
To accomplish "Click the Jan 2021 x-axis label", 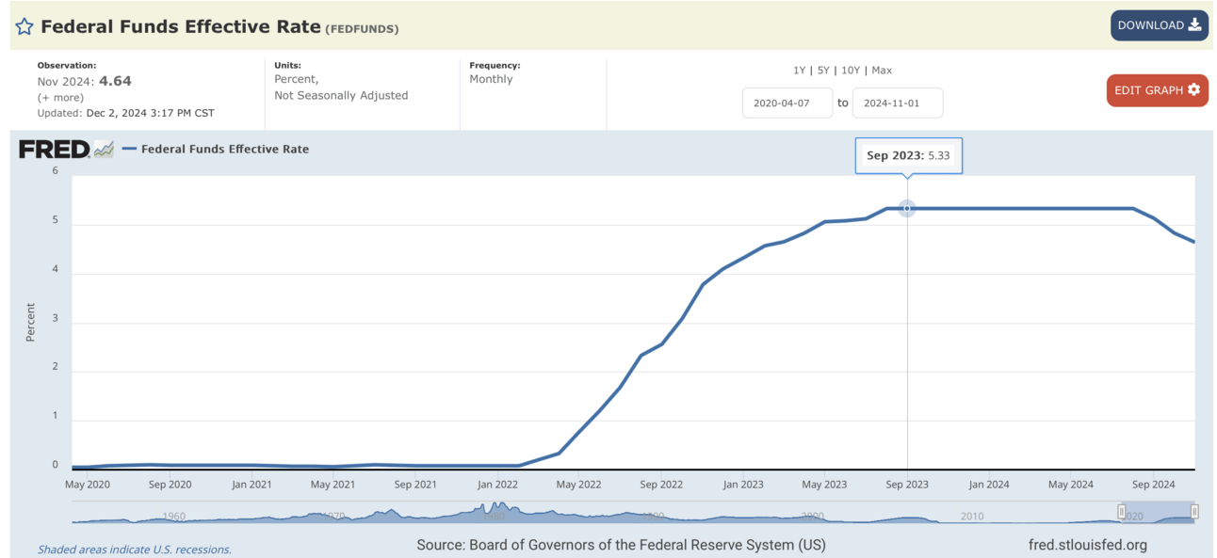I will (252, 485).
